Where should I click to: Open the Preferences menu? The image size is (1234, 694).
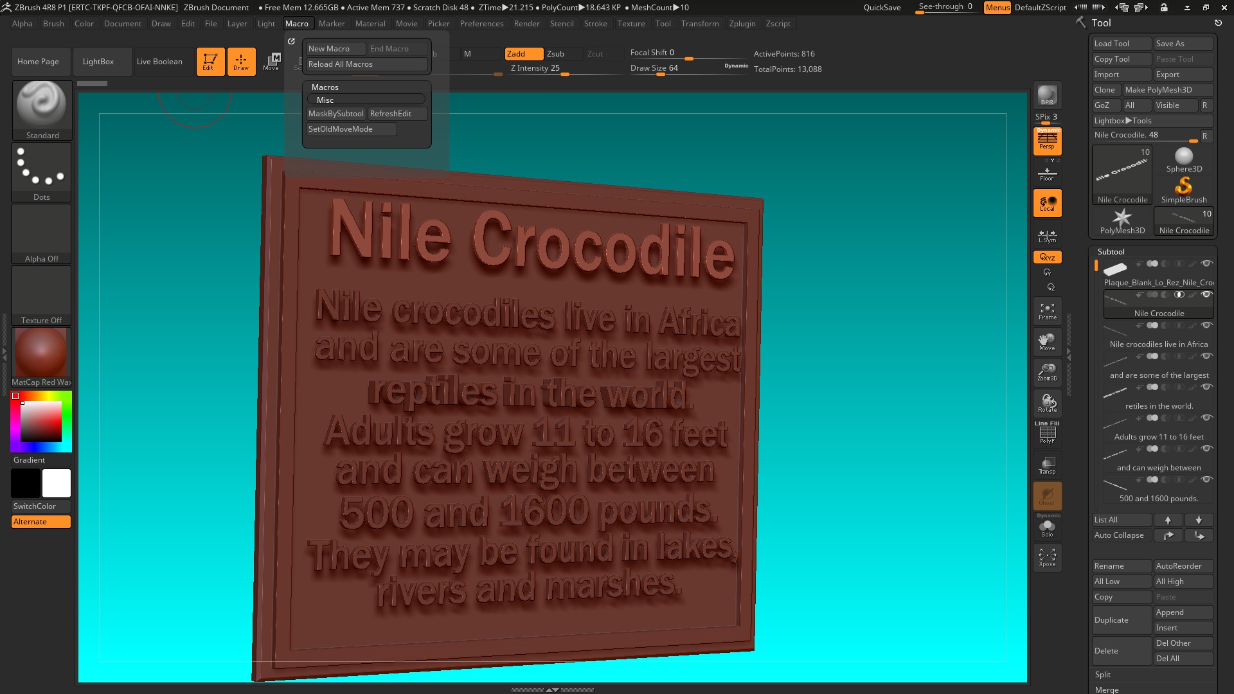(x=481, y=24)
